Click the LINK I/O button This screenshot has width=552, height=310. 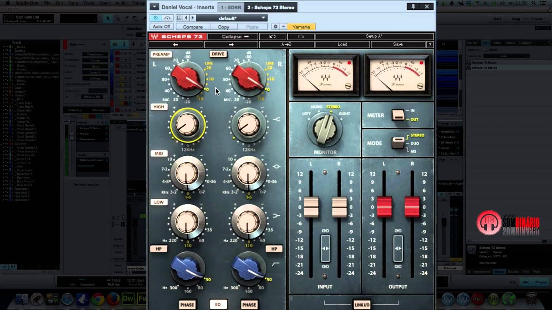coord(362,305)
